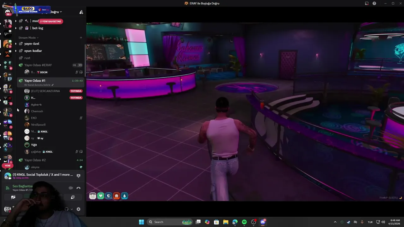Viewport: 404px width, 227px height.
Task: Open Task View on the taskbar
Action: (198, 222)
